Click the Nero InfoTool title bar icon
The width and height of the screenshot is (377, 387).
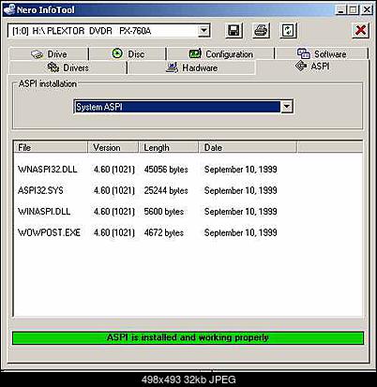9,9
